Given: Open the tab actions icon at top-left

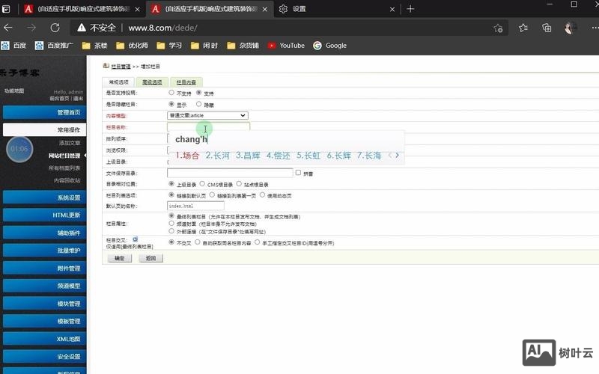Looking at the screenshot, I should [6, 9].
